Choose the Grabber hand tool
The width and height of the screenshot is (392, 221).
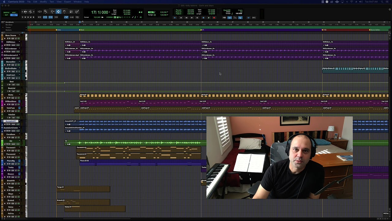[x=64, y=12]
